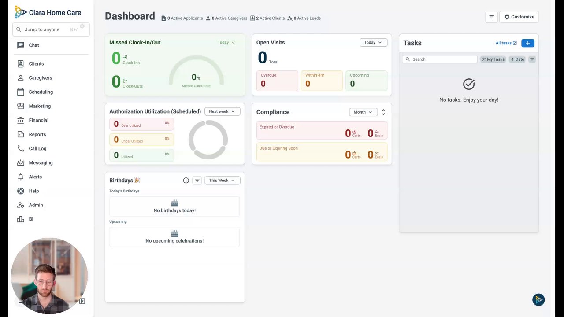Select Marketing from the sidebar menu
Screen dimensions: 564x317
(40, 106)
